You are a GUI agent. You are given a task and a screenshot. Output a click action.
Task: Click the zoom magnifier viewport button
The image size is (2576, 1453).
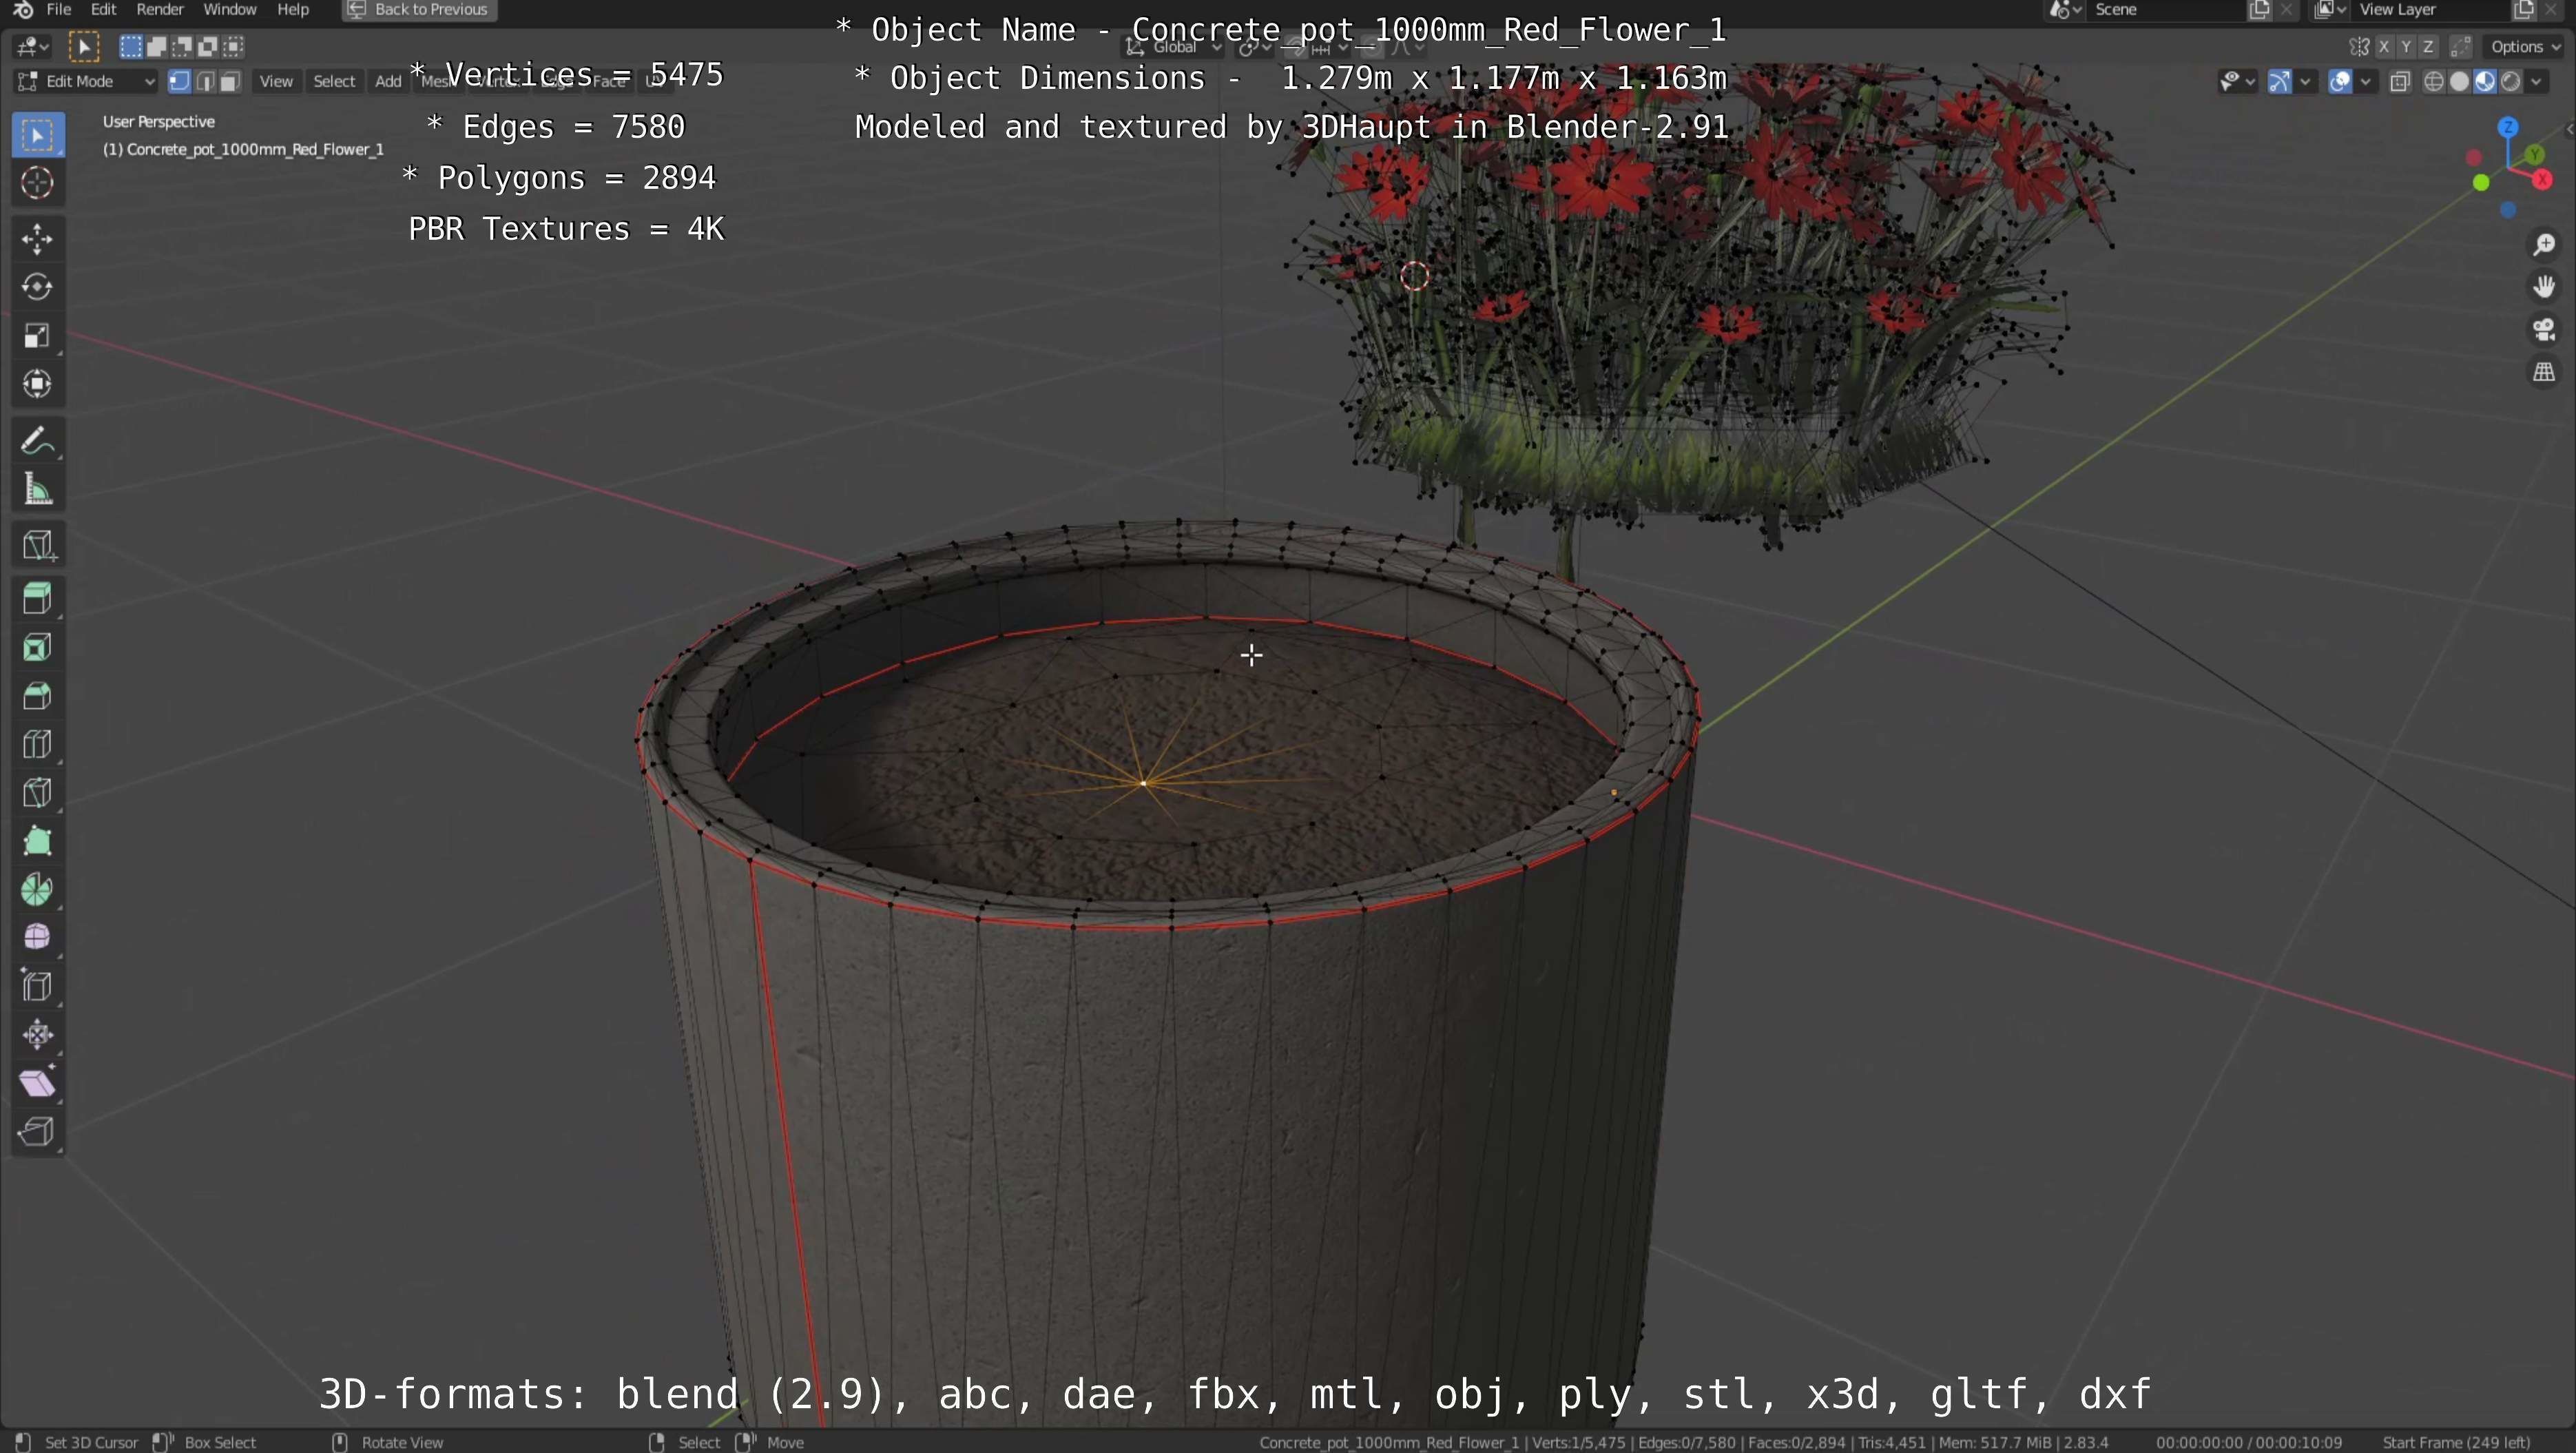pyautogui.click(x=2543, y=245)
